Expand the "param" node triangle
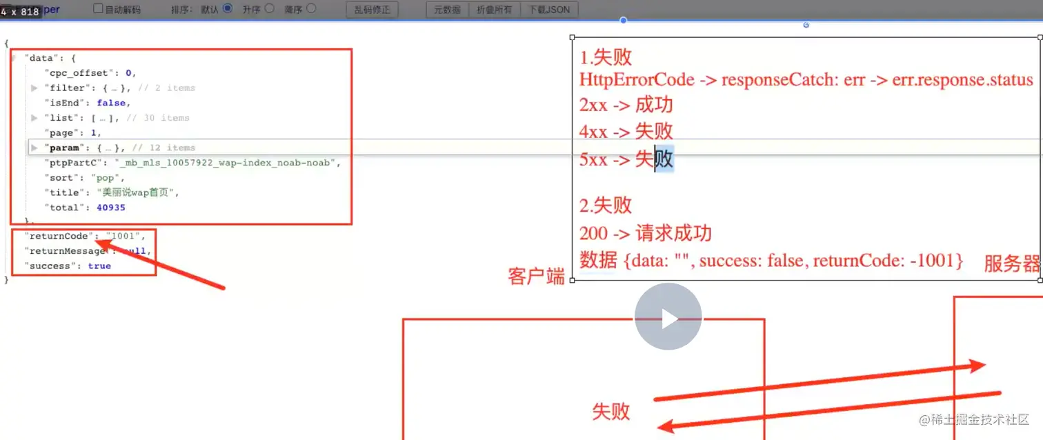This screenshot has height=440, width=1043. (34, 148)
